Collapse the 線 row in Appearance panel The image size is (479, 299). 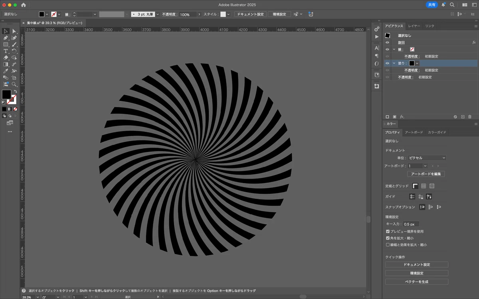(394, 49)
